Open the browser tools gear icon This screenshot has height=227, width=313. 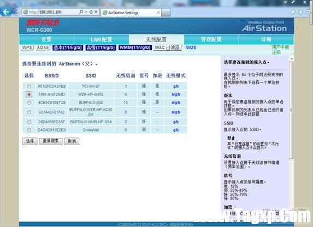(308, 12)
